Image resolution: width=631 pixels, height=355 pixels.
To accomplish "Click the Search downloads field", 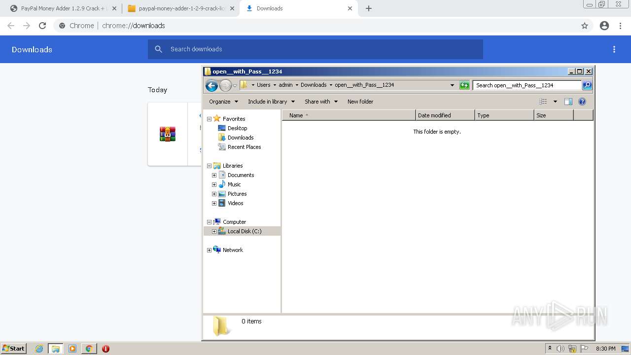I will point(315,49).
